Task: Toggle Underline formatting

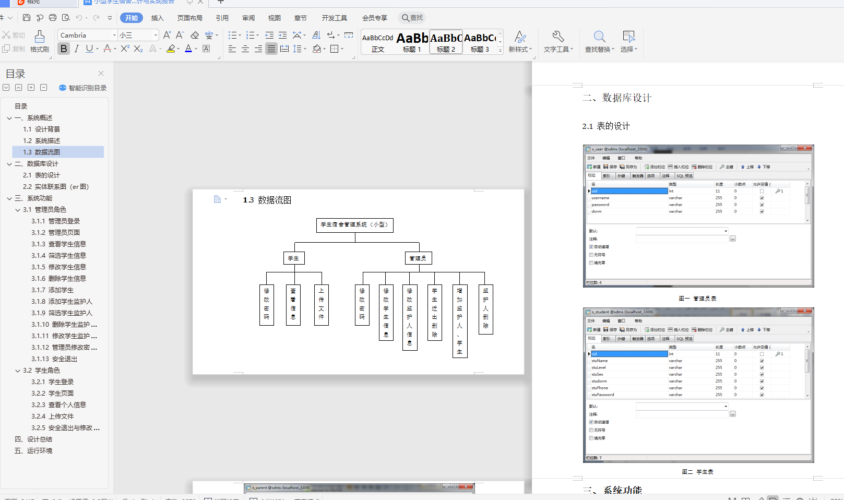Action: pyautogui.click(x=89, y=49)
